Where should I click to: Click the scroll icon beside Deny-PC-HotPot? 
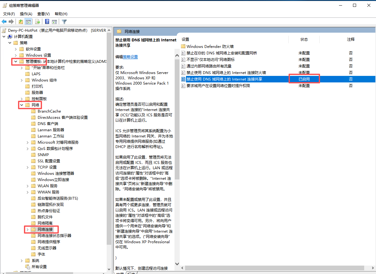coord(4,30)
